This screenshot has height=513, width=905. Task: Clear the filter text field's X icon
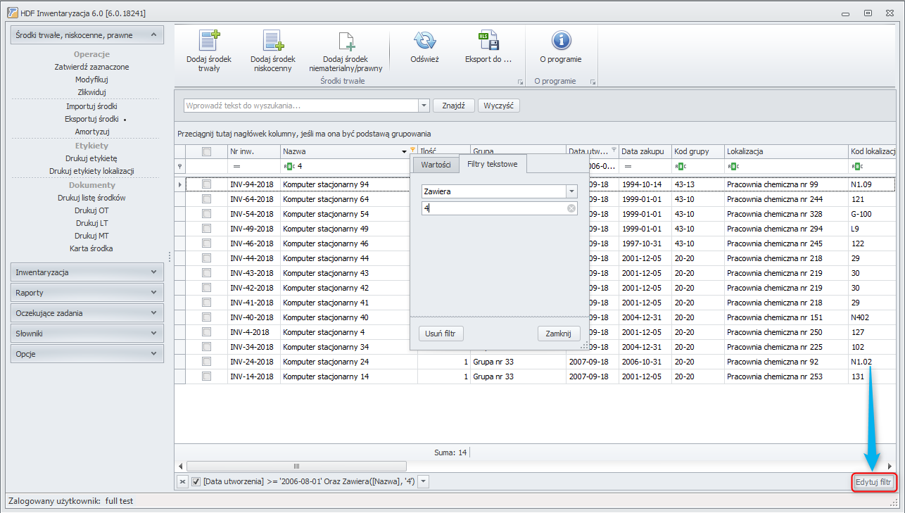coord(571,208)
